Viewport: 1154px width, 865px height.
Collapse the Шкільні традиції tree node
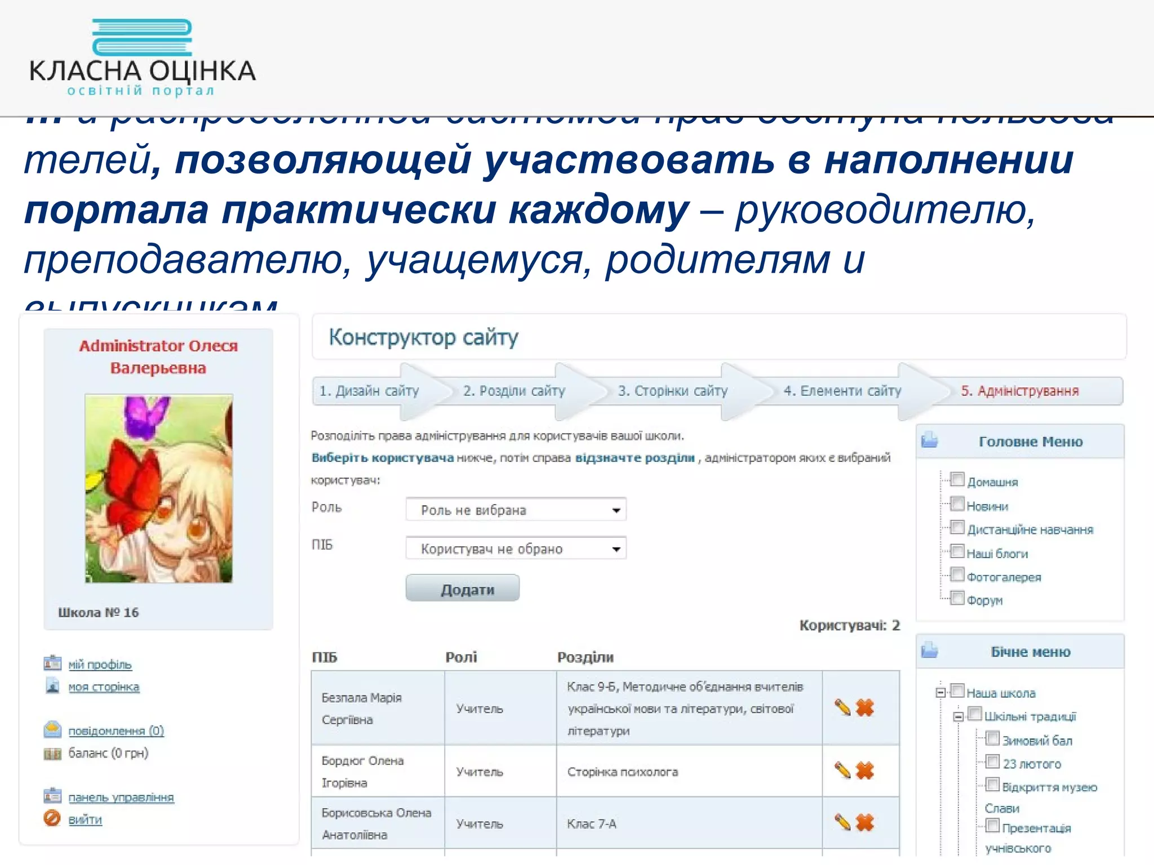click(958, 717)
